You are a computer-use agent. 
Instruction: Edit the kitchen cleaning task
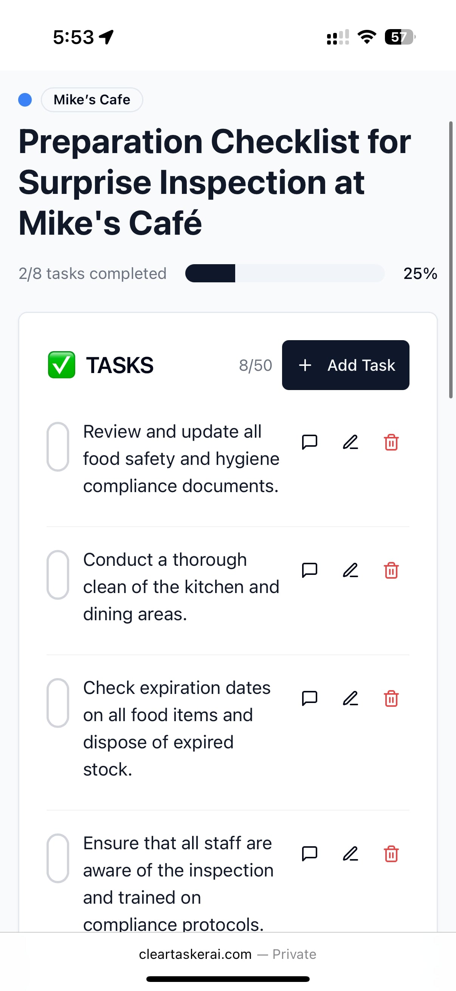tap(350, 570)
